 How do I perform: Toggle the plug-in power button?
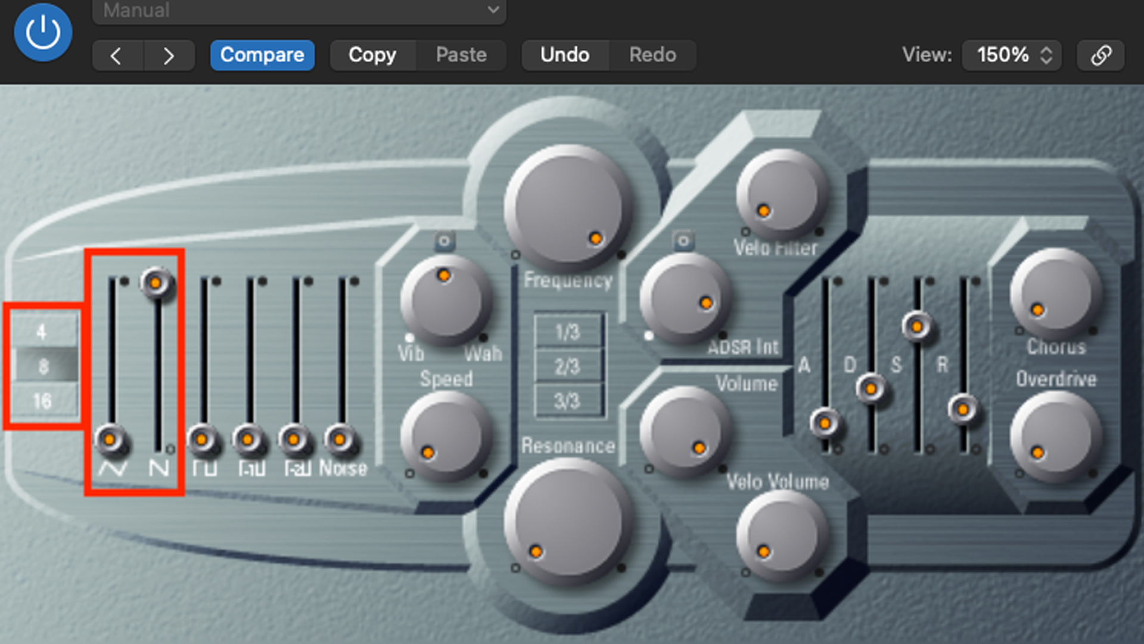tap(43, 32)
